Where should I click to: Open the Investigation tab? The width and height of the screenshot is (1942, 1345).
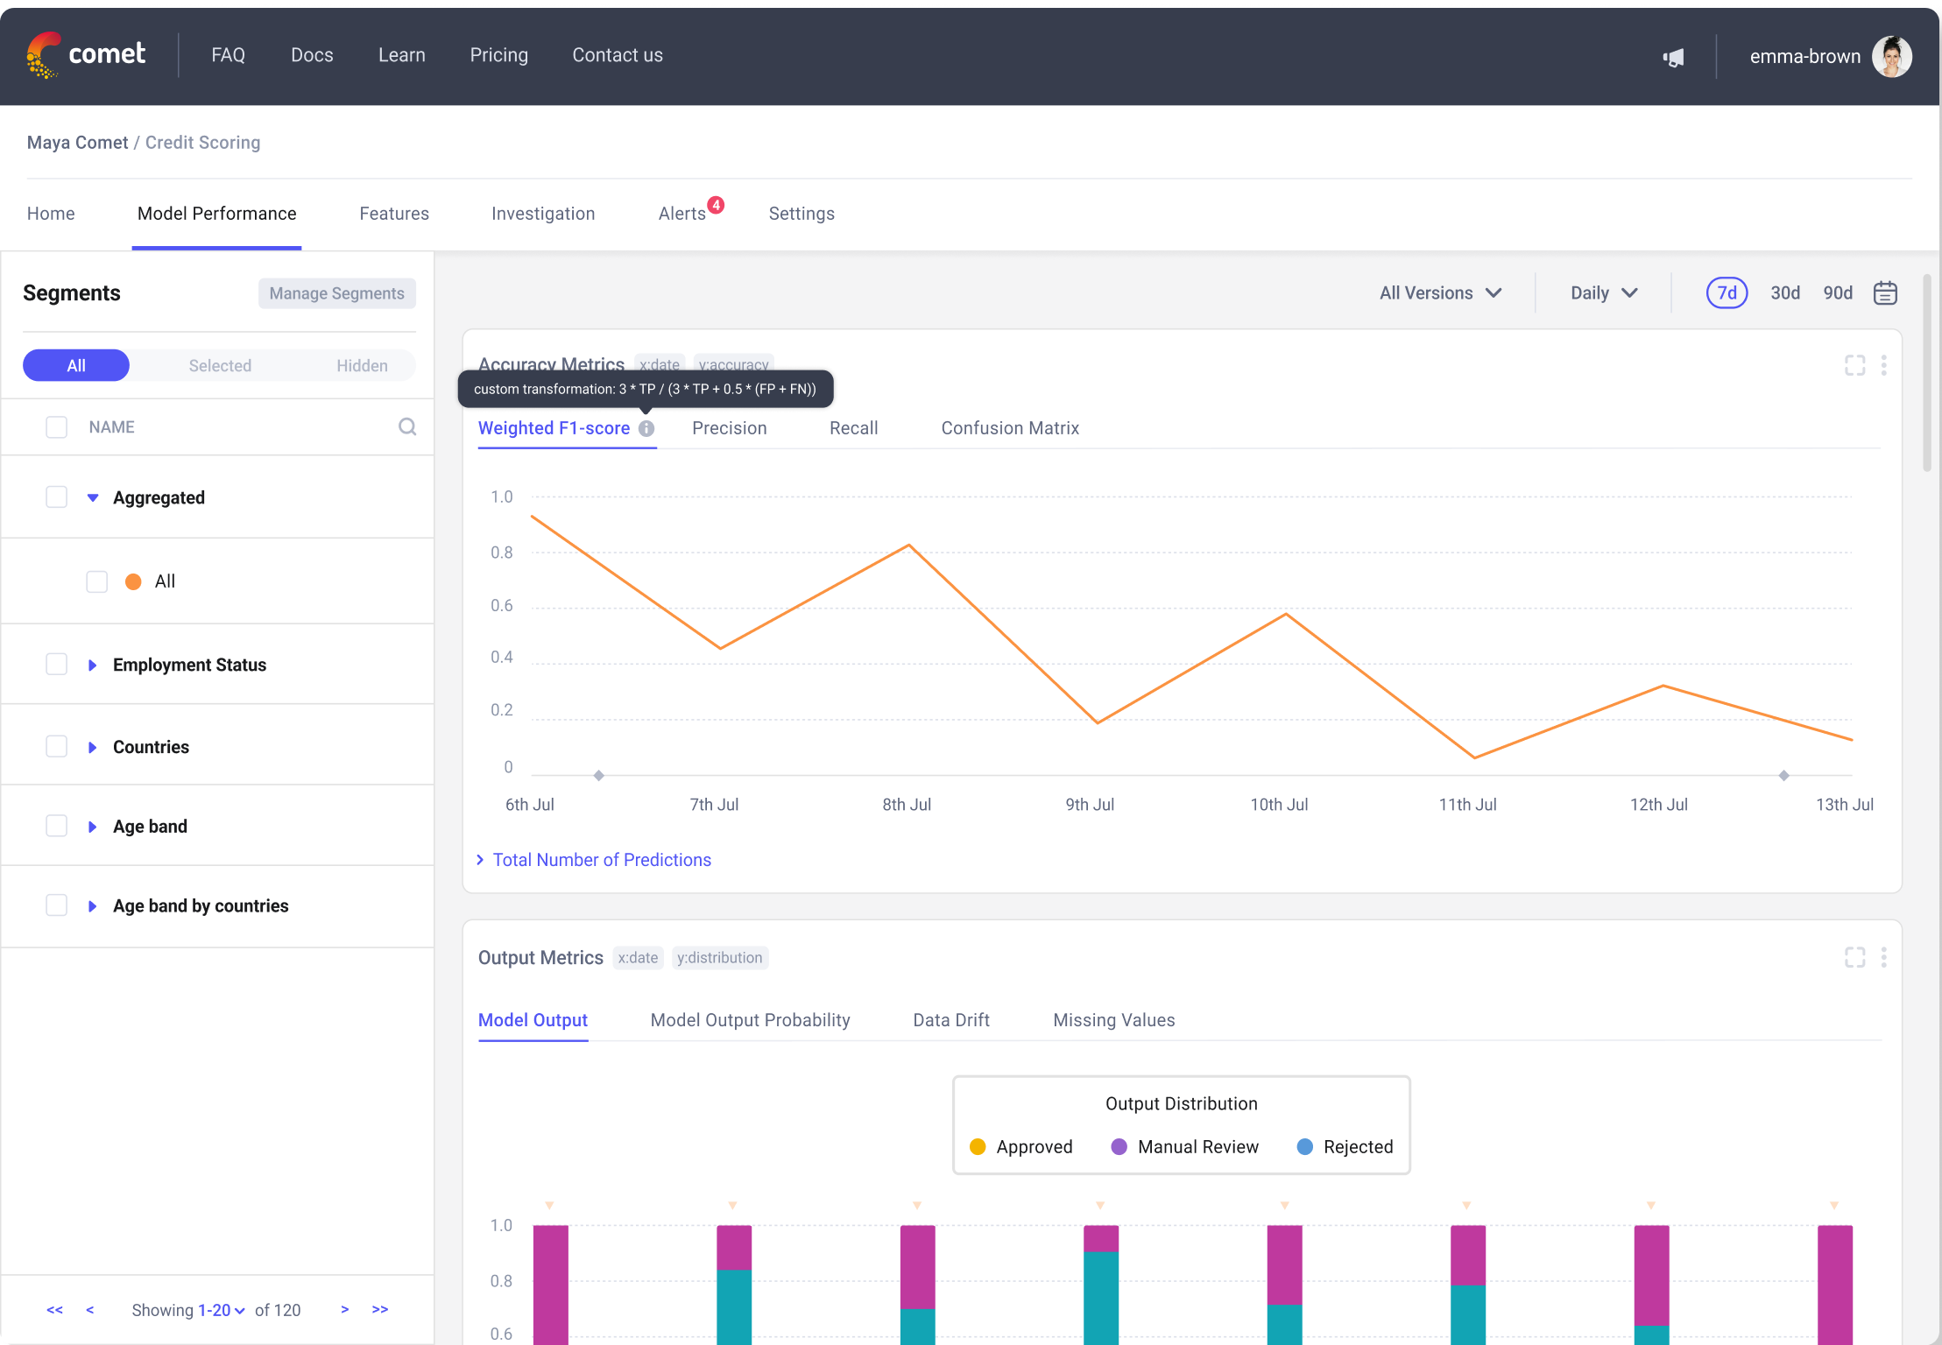click(543, 214)
